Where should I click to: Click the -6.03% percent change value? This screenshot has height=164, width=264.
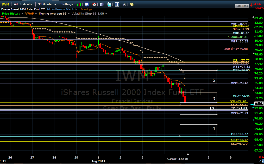258,8
